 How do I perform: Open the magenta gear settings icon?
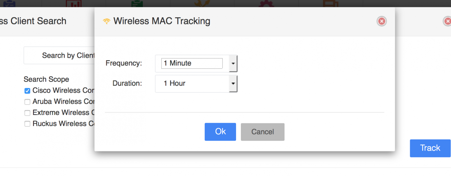pyautogui.click(x=266, y=4)
